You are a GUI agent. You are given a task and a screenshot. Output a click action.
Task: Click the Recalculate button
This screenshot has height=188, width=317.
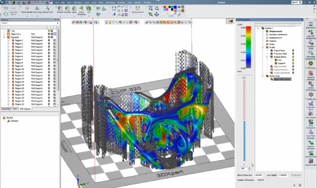296,175
